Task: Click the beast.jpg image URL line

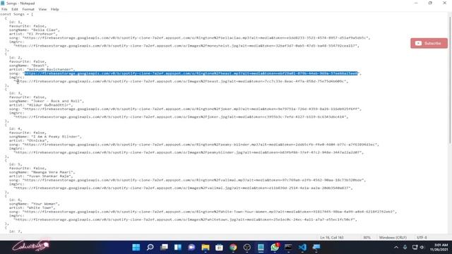Action: pos(181,82)
